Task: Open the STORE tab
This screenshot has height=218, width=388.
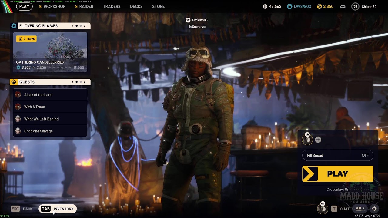Action: tap(158, 6)
